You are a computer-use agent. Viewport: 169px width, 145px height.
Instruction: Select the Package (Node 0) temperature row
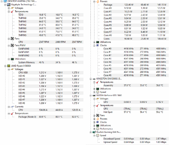[x=51, y=117]
